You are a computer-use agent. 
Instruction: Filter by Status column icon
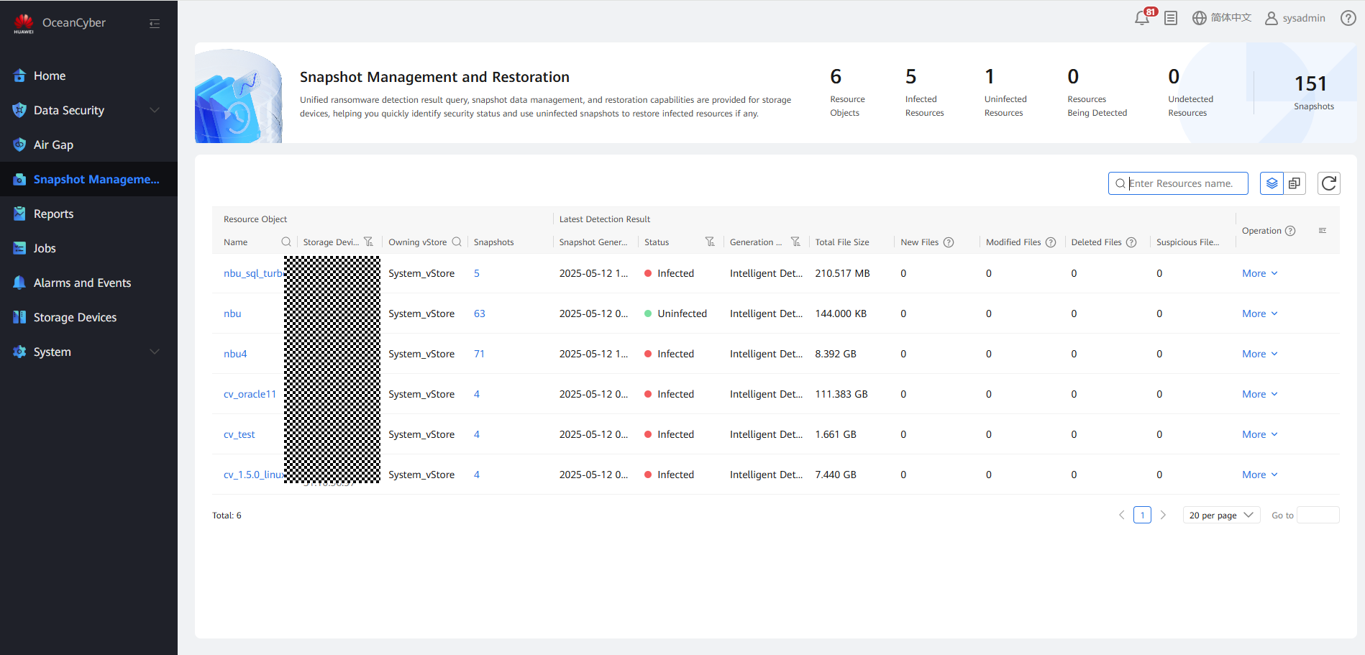click(x=710, y=242)
